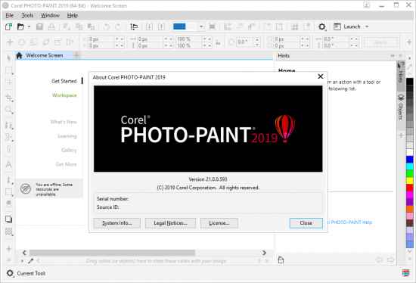Click the horizontal scrollbar right arrow

click(264, 253)
